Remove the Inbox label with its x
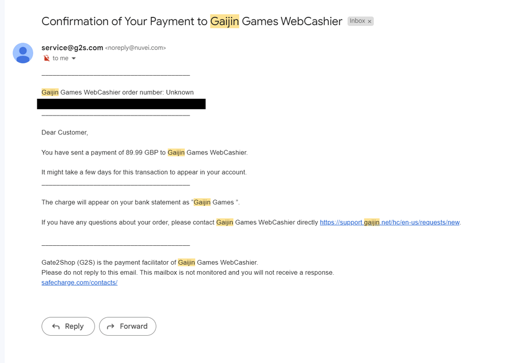The width and height of the screenshot is (525, 363). [370, 22]
